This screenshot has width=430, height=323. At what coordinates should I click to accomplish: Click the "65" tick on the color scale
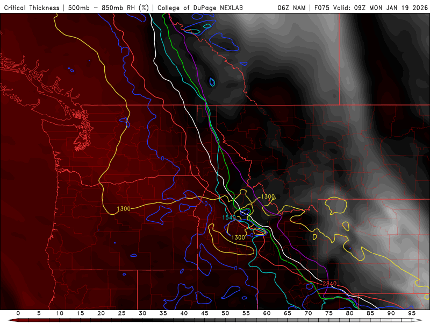pyautogui.click(x=288, y=313)
